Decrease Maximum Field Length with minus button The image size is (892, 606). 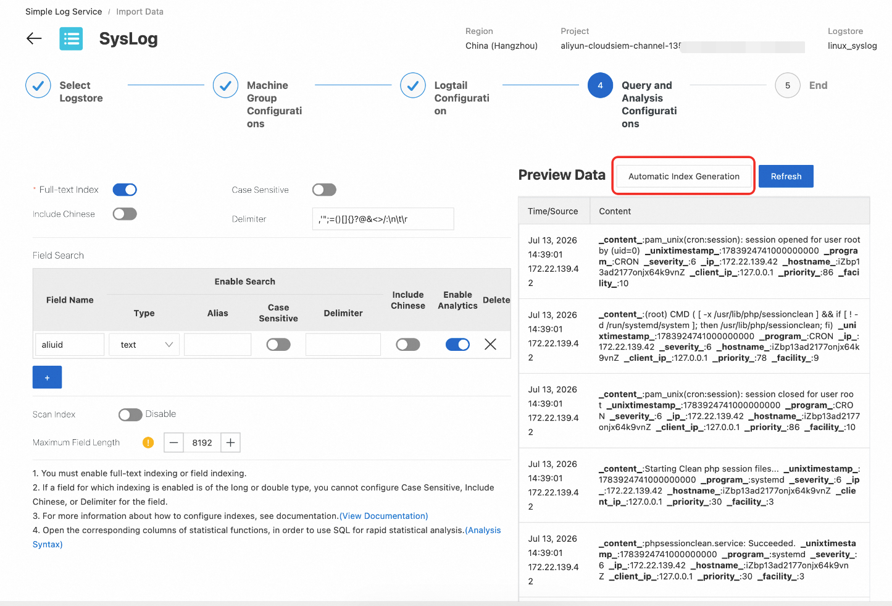(173, 442)
